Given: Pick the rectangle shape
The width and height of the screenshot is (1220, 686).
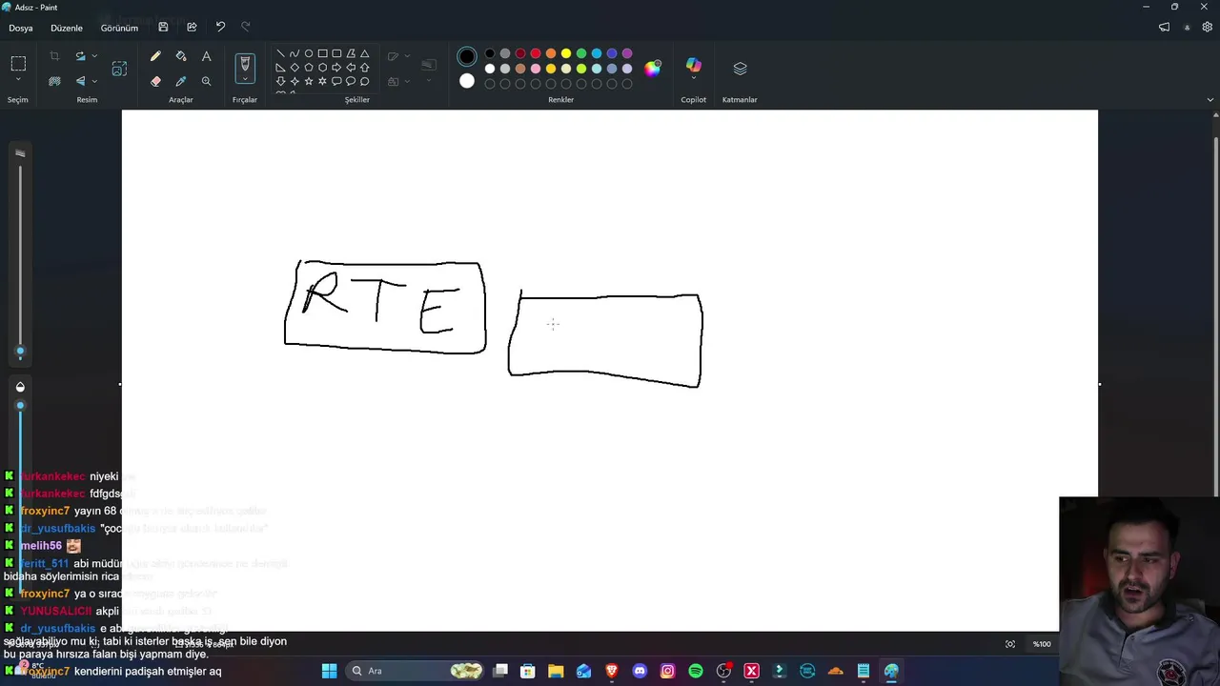Looking at the screenshot, I should tap(322, 53).
